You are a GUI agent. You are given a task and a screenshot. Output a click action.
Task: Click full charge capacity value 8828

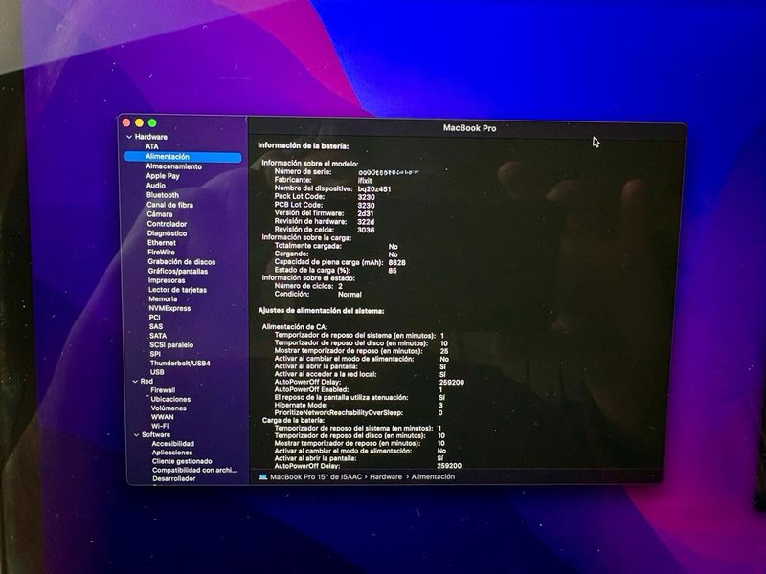click(x=396, y=262)
